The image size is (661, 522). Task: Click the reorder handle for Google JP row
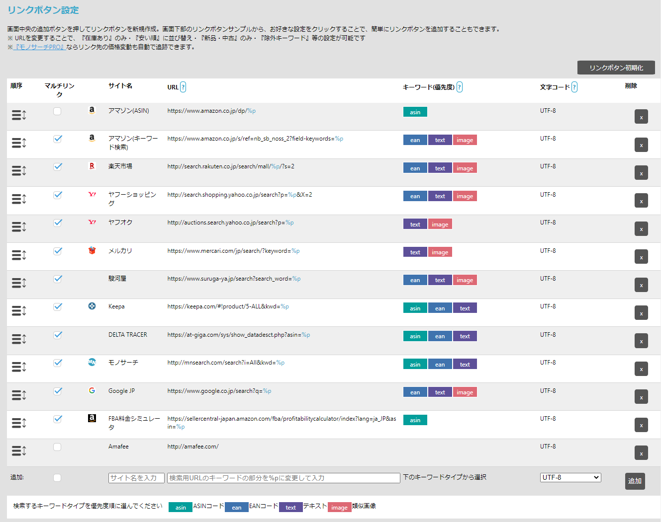[19, 395]
